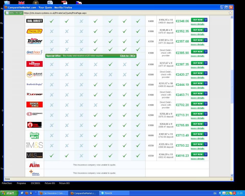Viewport: 245px width, 196px height.
Task: Click the 'Click for T&Cs' special offer link
Action: pos(128,56)
